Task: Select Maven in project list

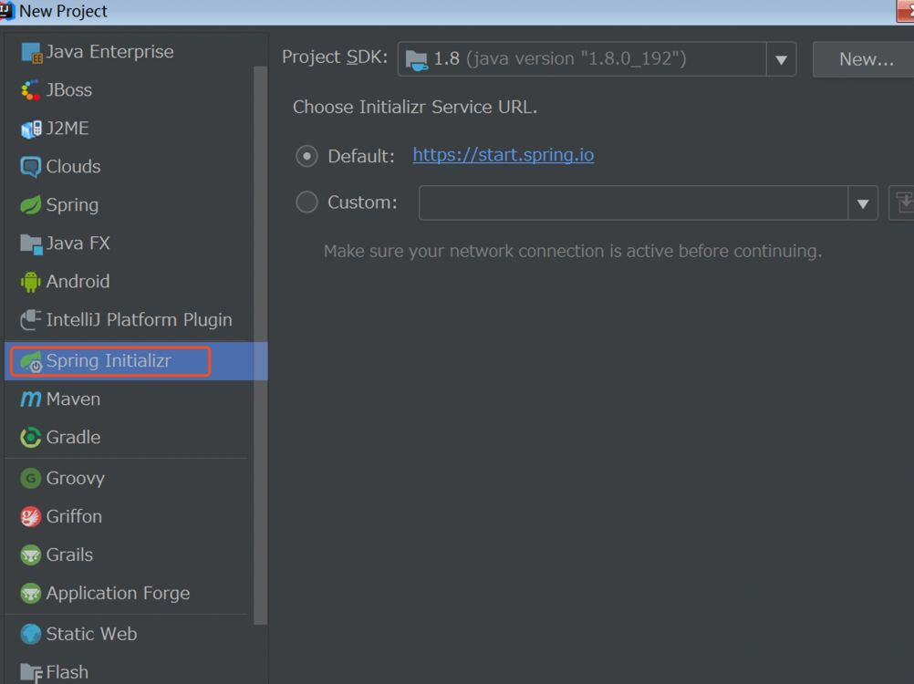Action: tap(73, 399)
